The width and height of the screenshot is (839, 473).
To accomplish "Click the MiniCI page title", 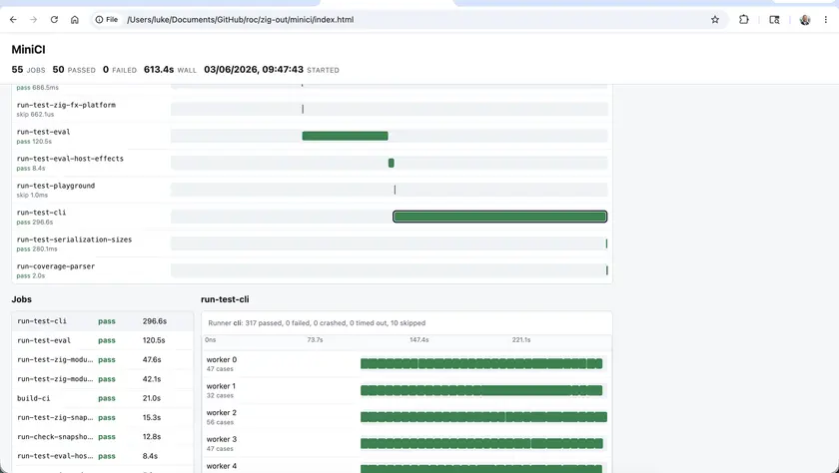I will click(28, 50).
